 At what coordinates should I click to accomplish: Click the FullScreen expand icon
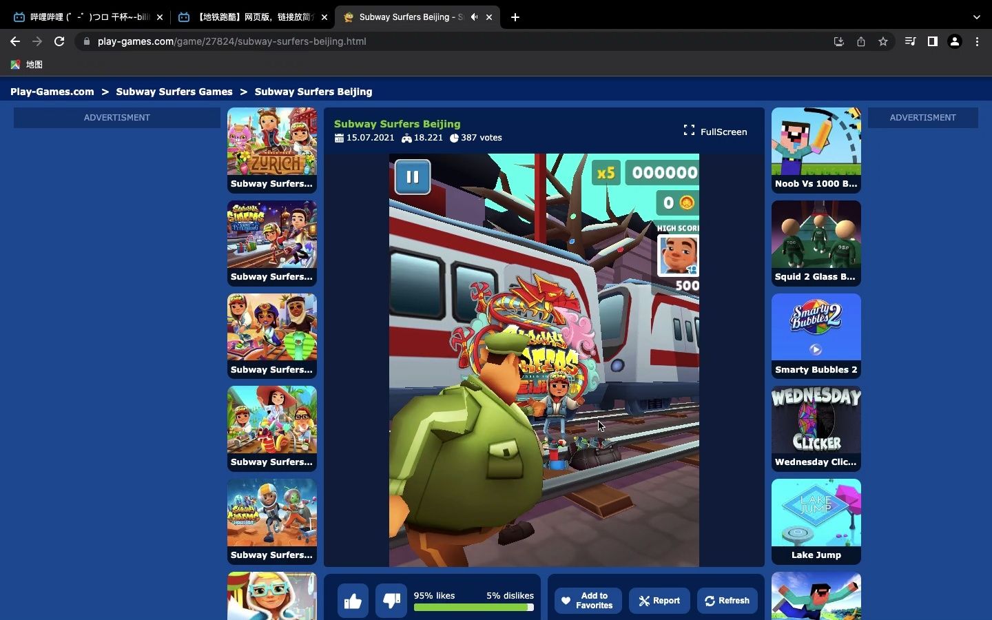689,130
